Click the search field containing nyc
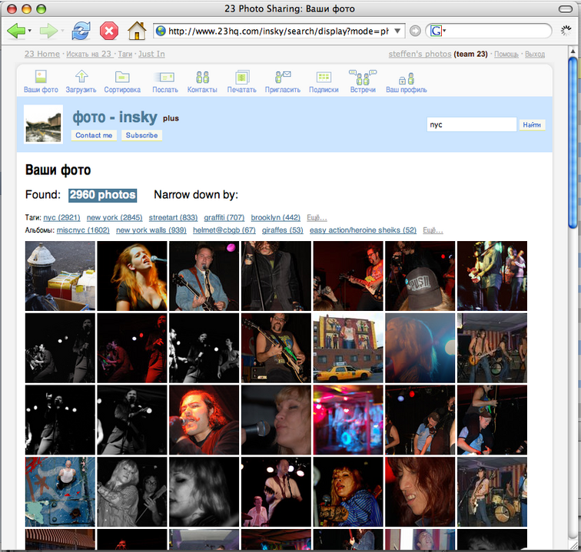Image resolution: width=581 pixels, height=552 pixels. pos(471,124)
